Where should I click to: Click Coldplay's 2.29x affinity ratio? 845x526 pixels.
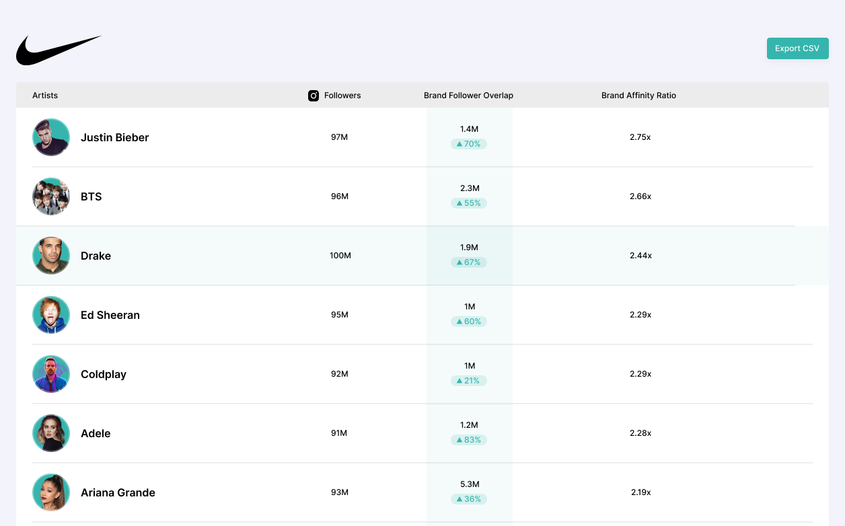[x=640, y=374]
